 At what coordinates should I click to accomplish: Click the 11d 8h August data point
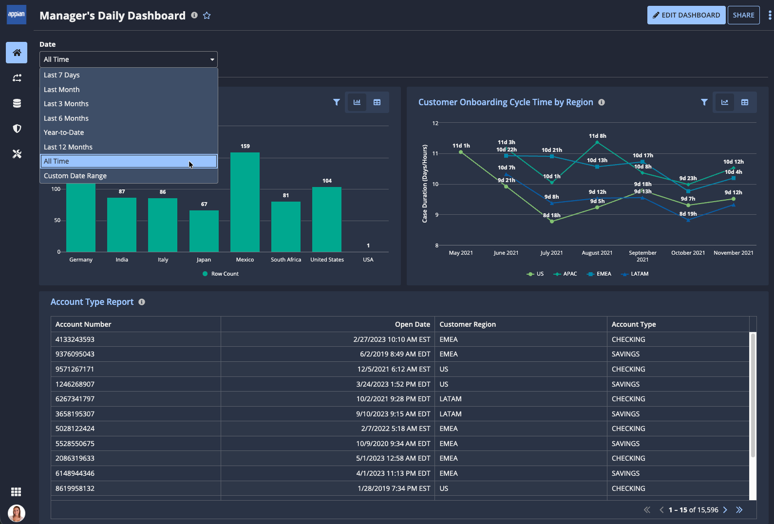[x=597, y=142]
